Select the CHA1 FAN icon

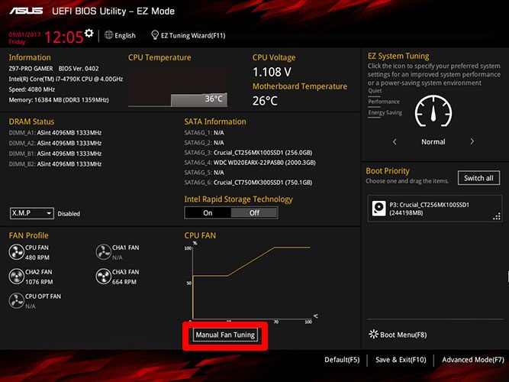point(104,252)
